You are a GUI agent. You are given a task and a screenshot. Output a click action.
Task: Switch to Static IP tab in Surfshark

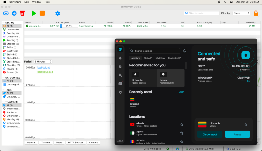[x=148, y=58]
